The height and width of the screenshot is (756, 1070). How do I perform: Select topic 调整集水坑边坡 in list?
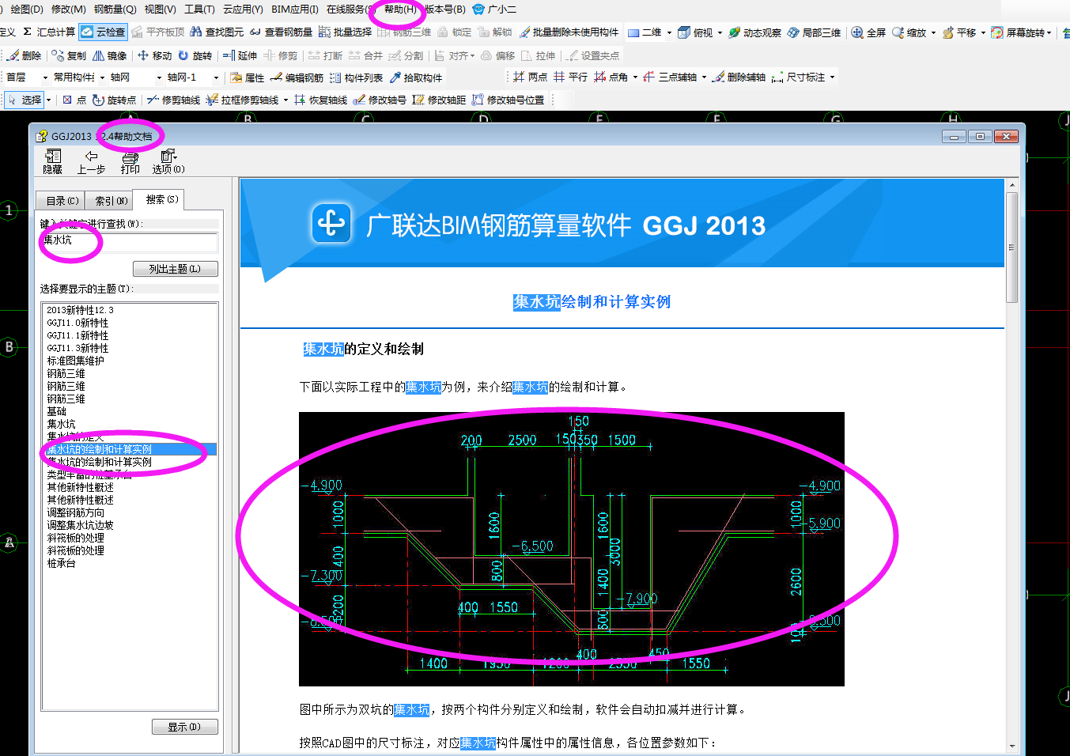click(80, 525)
